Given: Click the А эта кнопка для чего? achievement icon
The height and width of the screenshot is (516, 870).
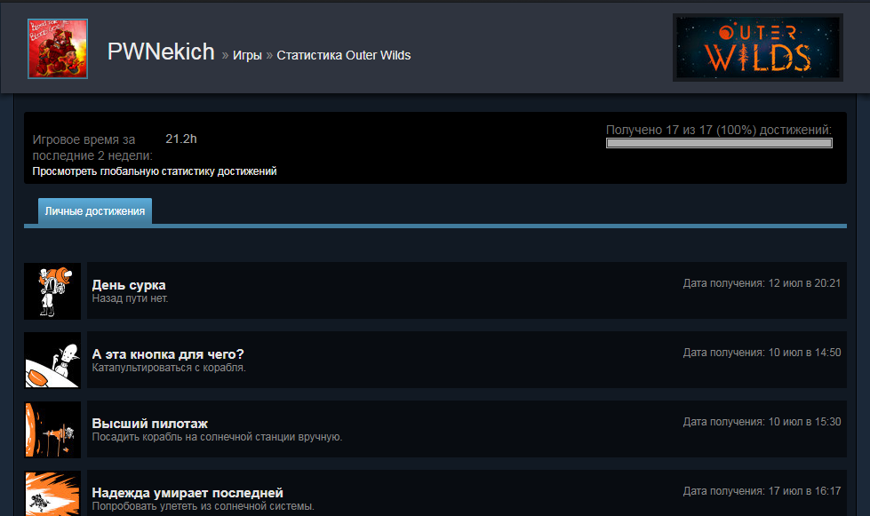Looking at the screenshot, I should point(52,361).
